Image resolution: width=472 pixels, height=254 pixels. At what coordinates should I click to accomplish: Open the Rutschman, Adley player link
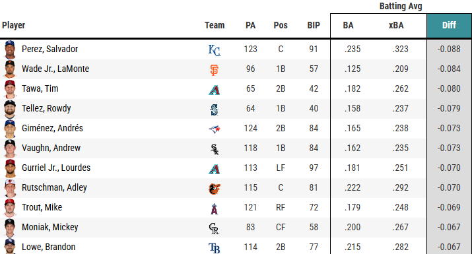pyautogui.click(x=54, y=187)
